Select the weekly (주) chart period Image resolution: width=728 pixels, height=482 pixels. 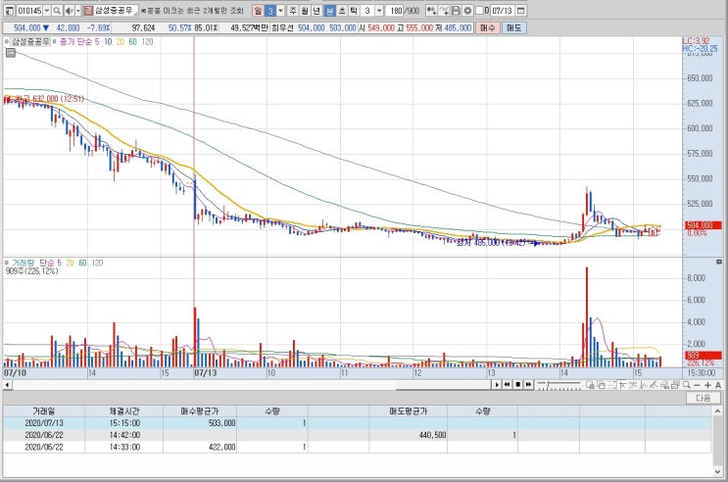pyautogui.click(x=293, y=10)
